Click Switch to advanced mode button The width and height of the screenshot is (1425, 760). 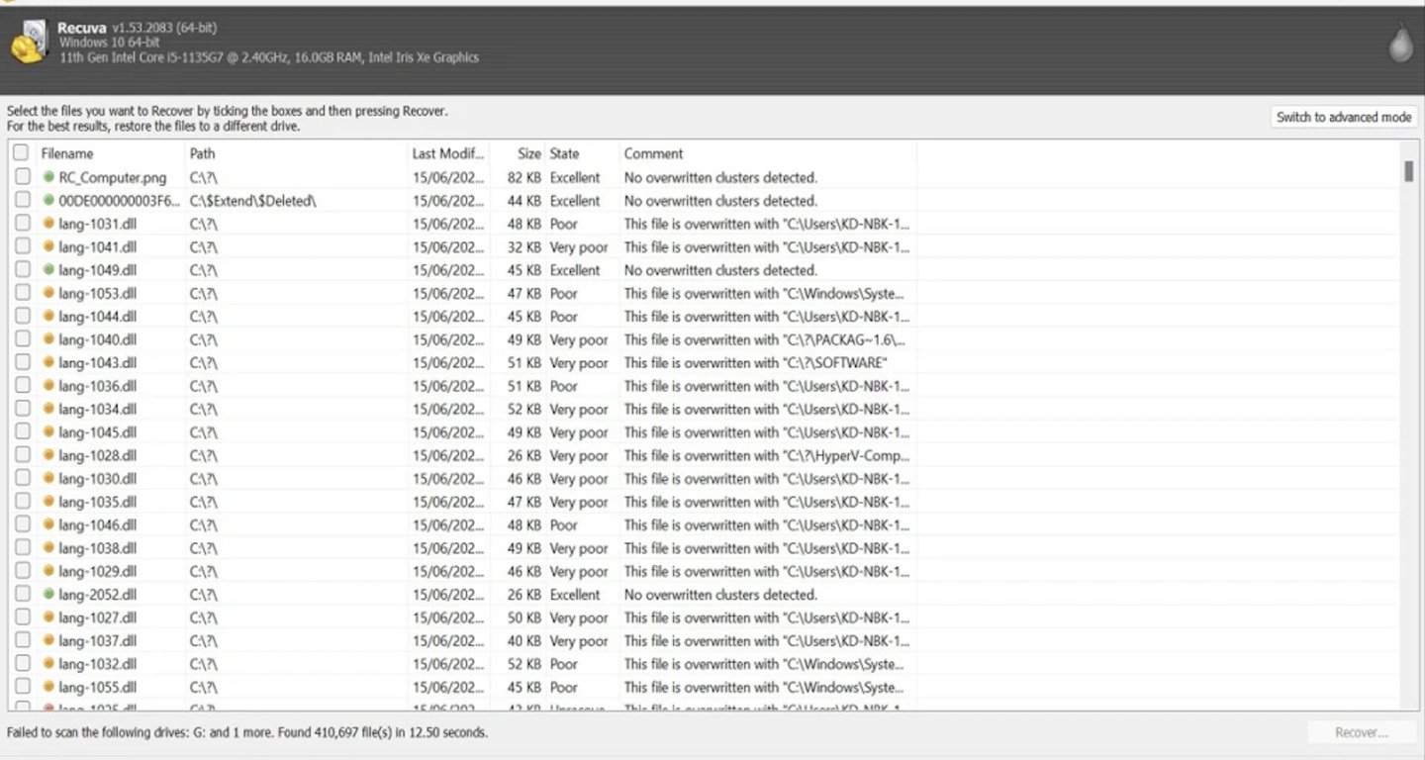[1344, 117]
